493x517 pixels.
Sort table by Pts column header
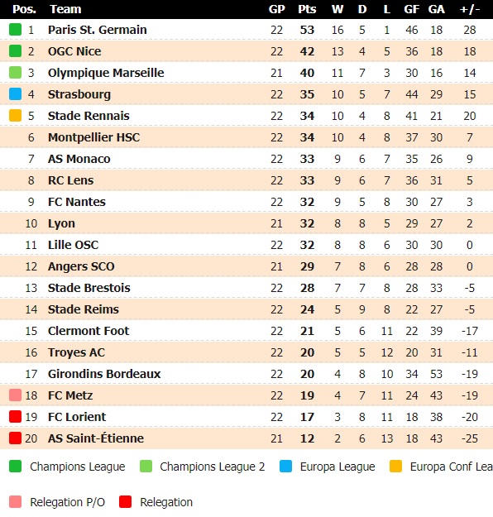307,9
